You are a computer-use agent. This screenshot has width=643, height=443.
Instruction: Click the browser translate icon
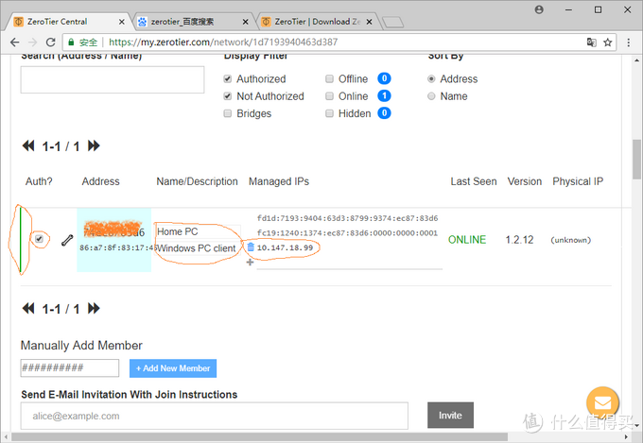(591, 43)
